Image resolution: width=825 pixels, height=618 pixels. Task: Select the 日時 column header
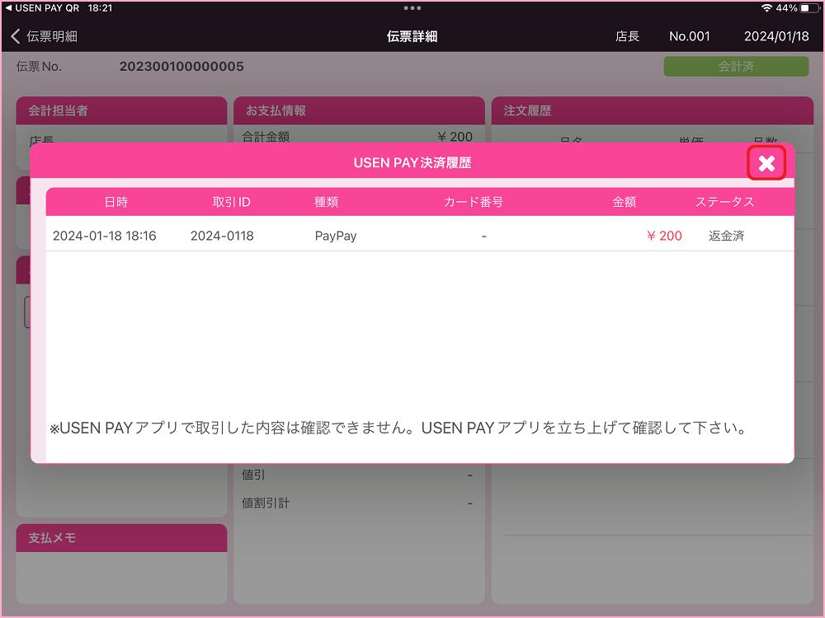116,202
